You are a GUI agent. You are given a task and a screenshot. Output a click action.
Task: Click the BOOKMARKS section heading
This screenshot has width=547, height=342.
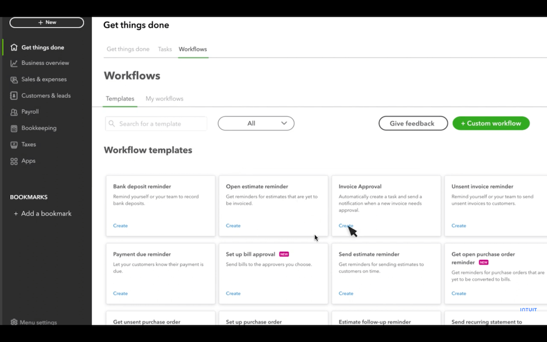(29, 197)
